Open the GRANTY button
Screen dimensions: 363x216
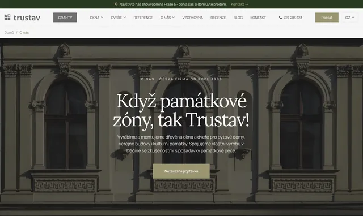point(65,18)
